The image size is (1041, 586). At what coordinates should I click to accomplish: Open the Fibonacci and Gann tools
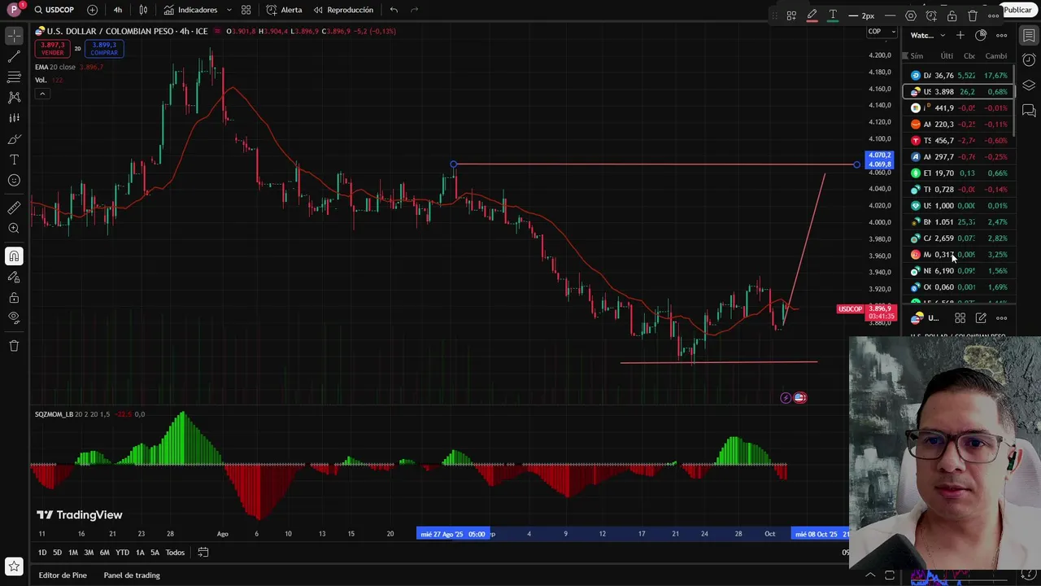(x=14, y=77)
